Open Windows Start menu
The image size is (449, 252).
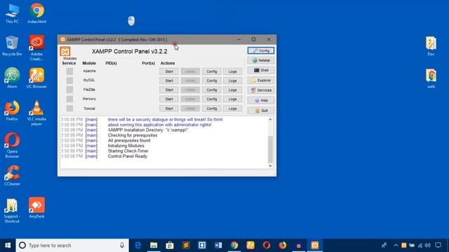[8, 246]
